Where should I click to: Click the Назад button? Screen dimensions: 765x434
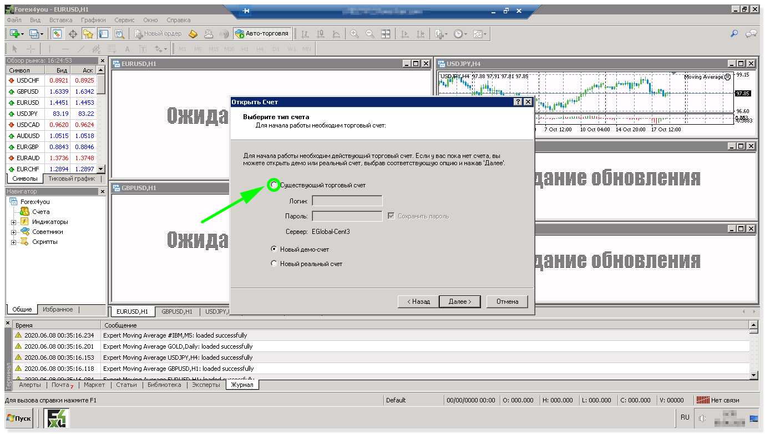coord(418,302)
